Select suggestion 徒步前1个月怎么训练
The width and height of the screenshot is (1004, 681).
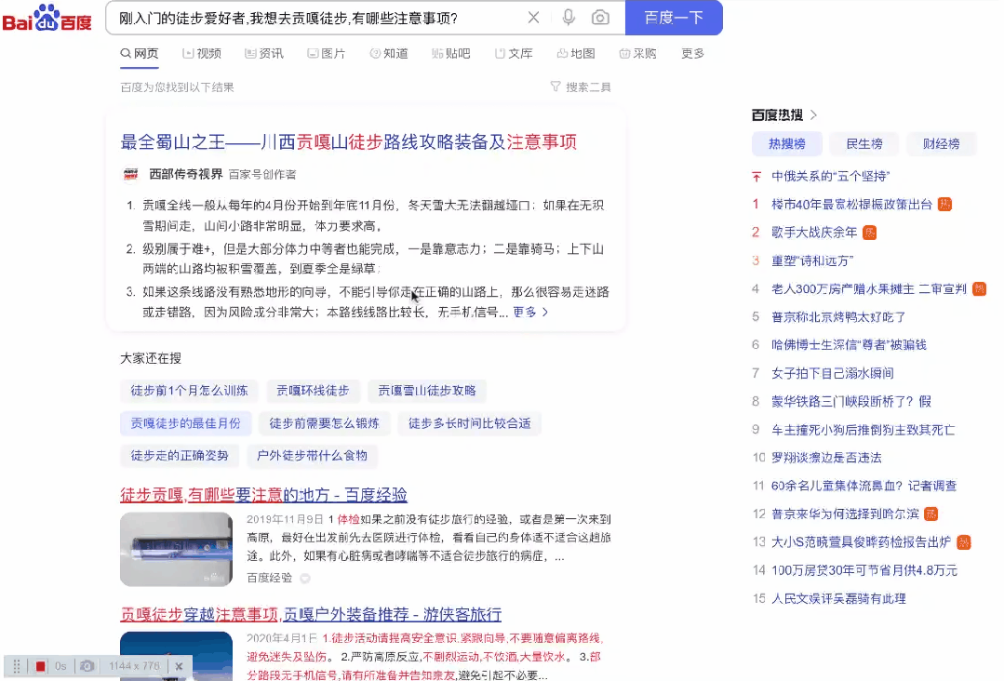coord(189,391)
